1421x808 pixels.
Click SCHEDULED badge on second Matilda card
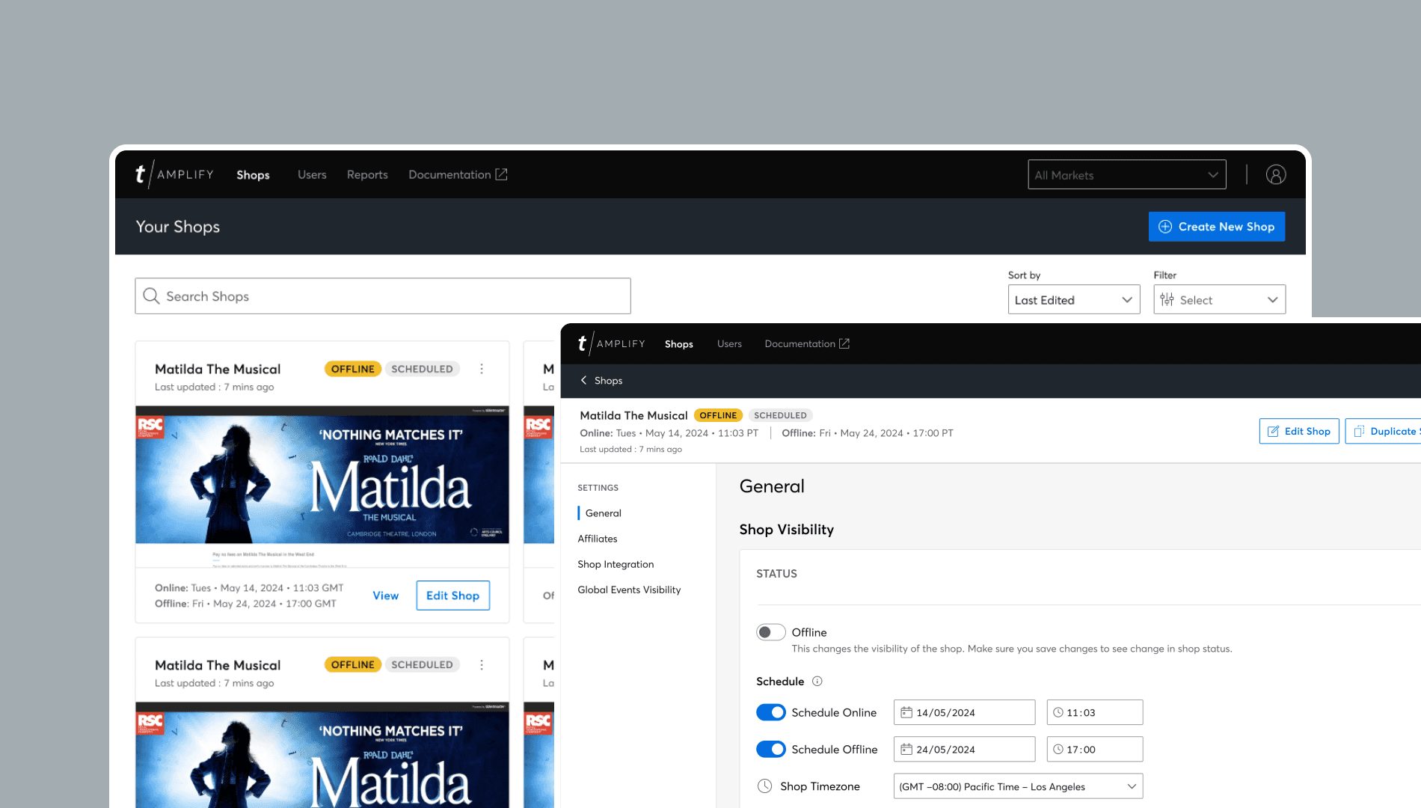(x=422, y=664)
